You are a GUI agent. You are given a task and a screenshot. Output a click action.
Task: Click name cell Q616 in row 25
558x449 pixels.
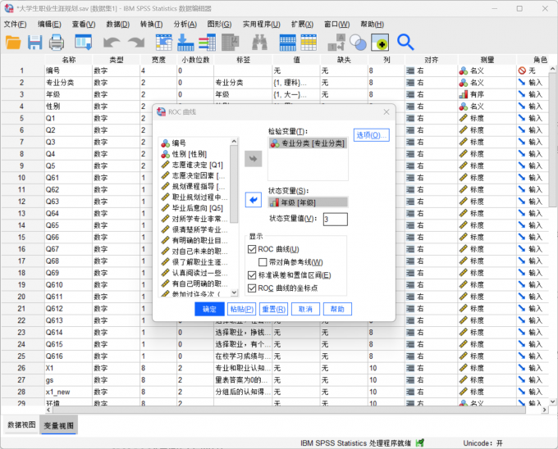[68, 356]
